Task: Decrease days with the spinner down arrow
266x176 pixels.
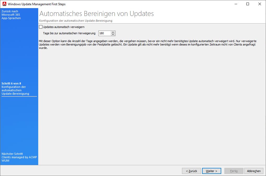Action: 113,35
